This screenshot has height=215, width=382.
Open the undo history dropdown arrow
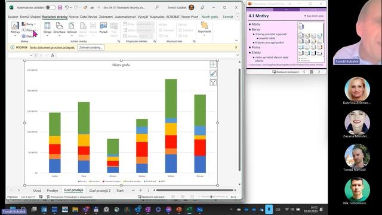tap(71, 8)
